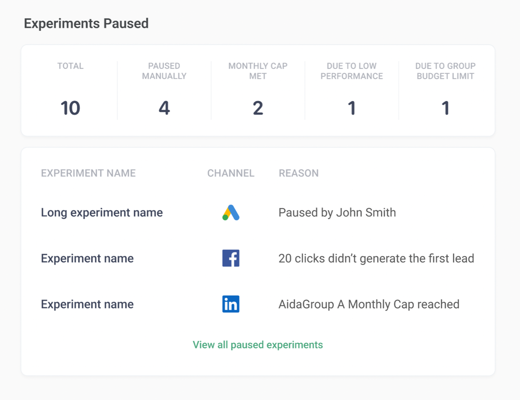Sort by the Reason column header
This screenshot has height=400, width=520.
point(298,173)
